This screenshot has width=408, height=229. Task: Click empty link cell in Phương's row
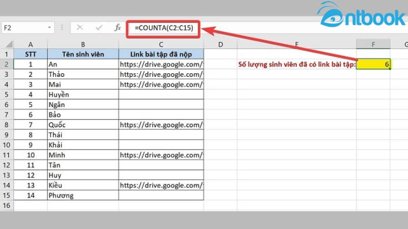(x=161, y=195)
